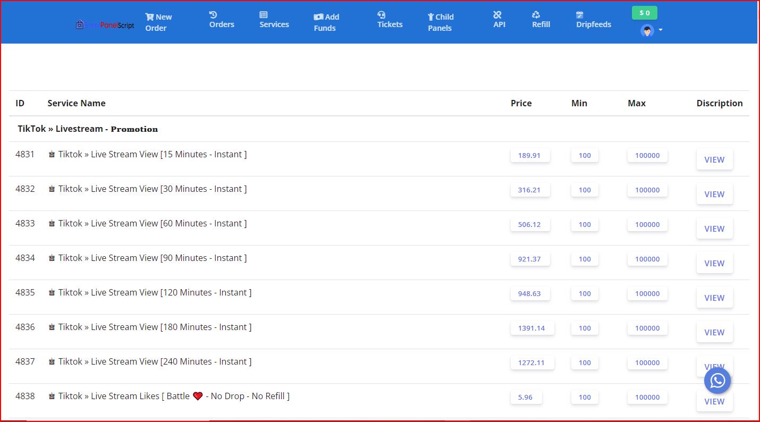This screenshot has width=760, height=422.
Task: Open the Child Panels page
Action: (440, 22)
